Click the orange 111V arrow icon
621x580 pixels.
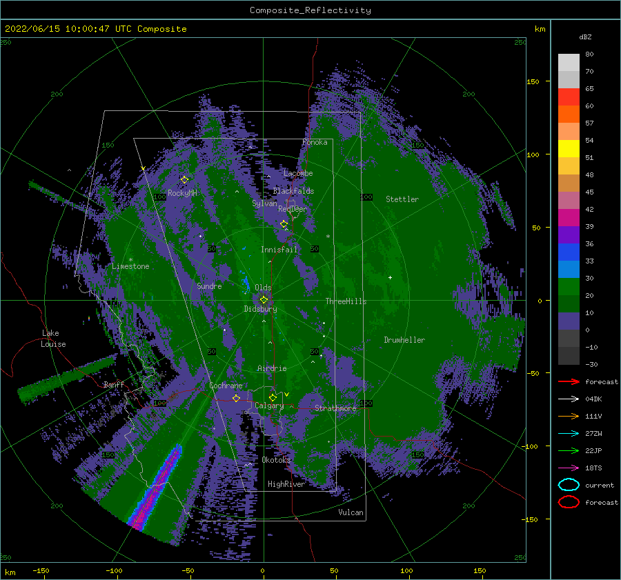point(569,416)
